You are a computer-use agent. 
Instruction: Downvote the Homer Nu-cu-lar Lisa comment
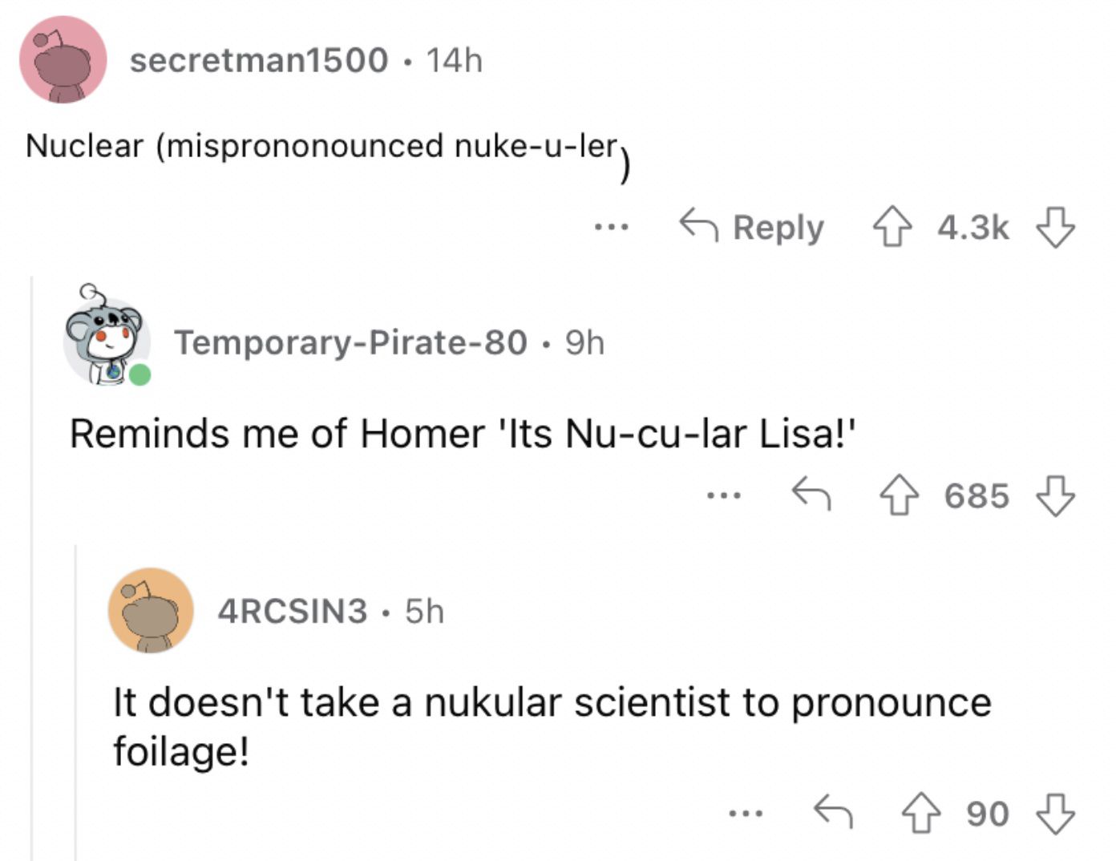[1055, 495]
